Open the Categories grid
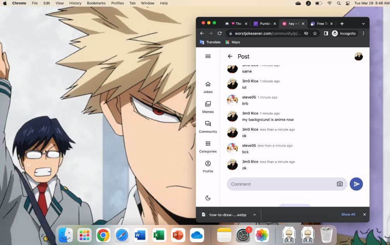Viewport: 390px width, 245px height. [x=208, y=147]
